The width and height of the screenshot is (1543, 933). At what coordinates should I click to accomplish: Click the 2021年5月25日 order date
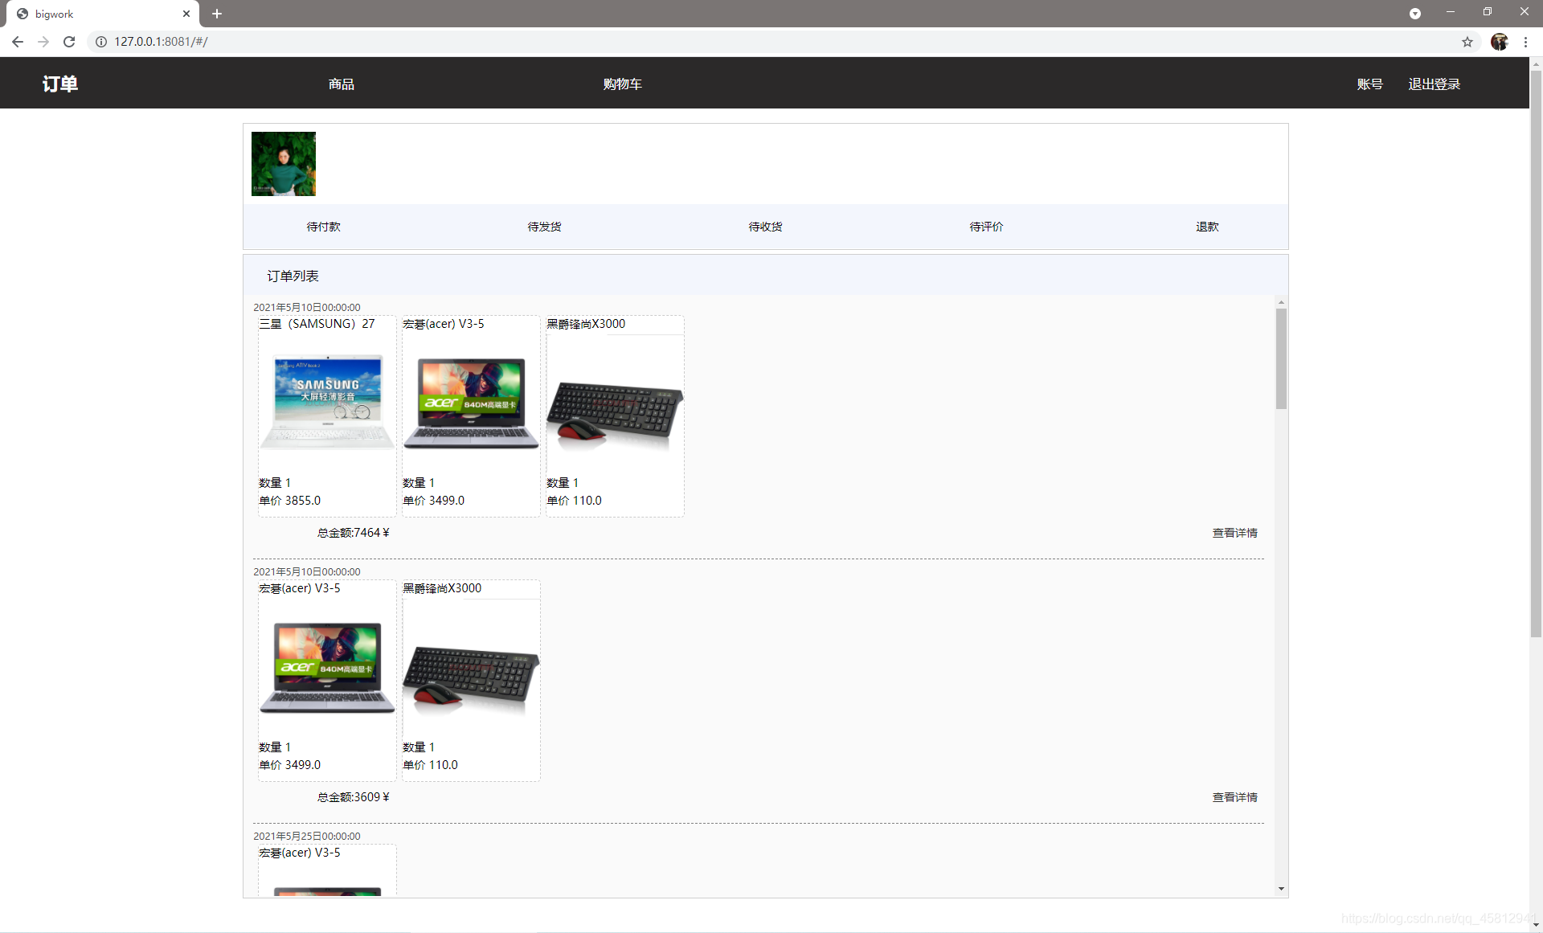pyautogui.click(x=307, y=836)
